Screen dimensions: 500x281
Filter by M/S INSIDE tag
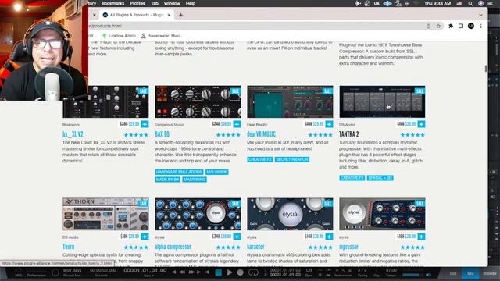(217, 172)
